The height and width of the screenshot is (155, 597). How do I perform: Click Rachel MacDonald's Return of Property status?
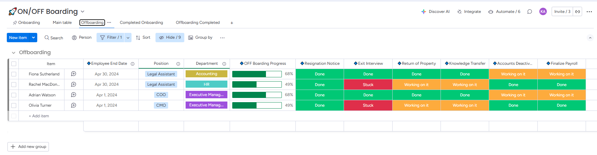point(416,85)
